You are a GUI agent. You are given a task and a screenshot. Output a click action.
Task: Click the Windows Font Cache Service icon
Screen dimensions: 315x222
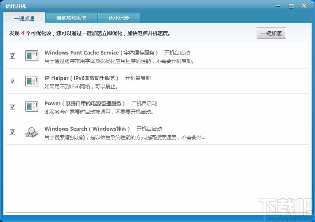(32, 56)
